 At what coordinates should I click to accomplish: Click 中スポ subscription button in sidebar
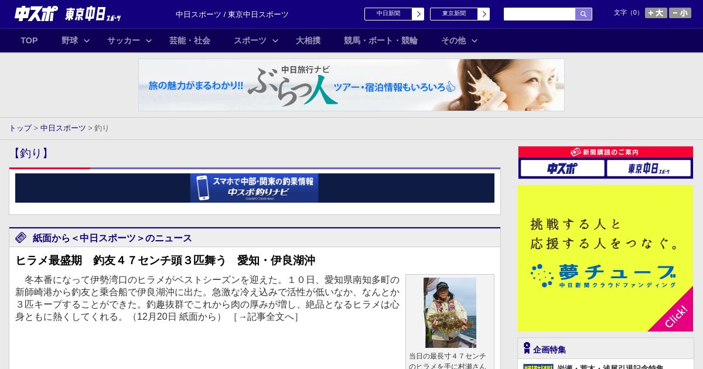(562, 168)
